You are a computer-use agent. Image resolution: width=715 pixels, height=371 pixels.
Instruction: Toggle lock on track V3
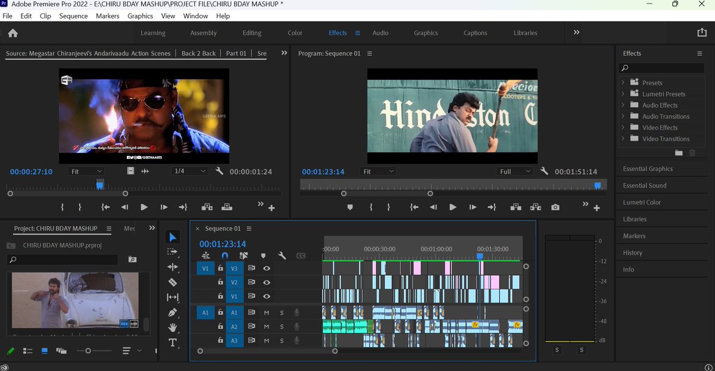pos(220,269)
